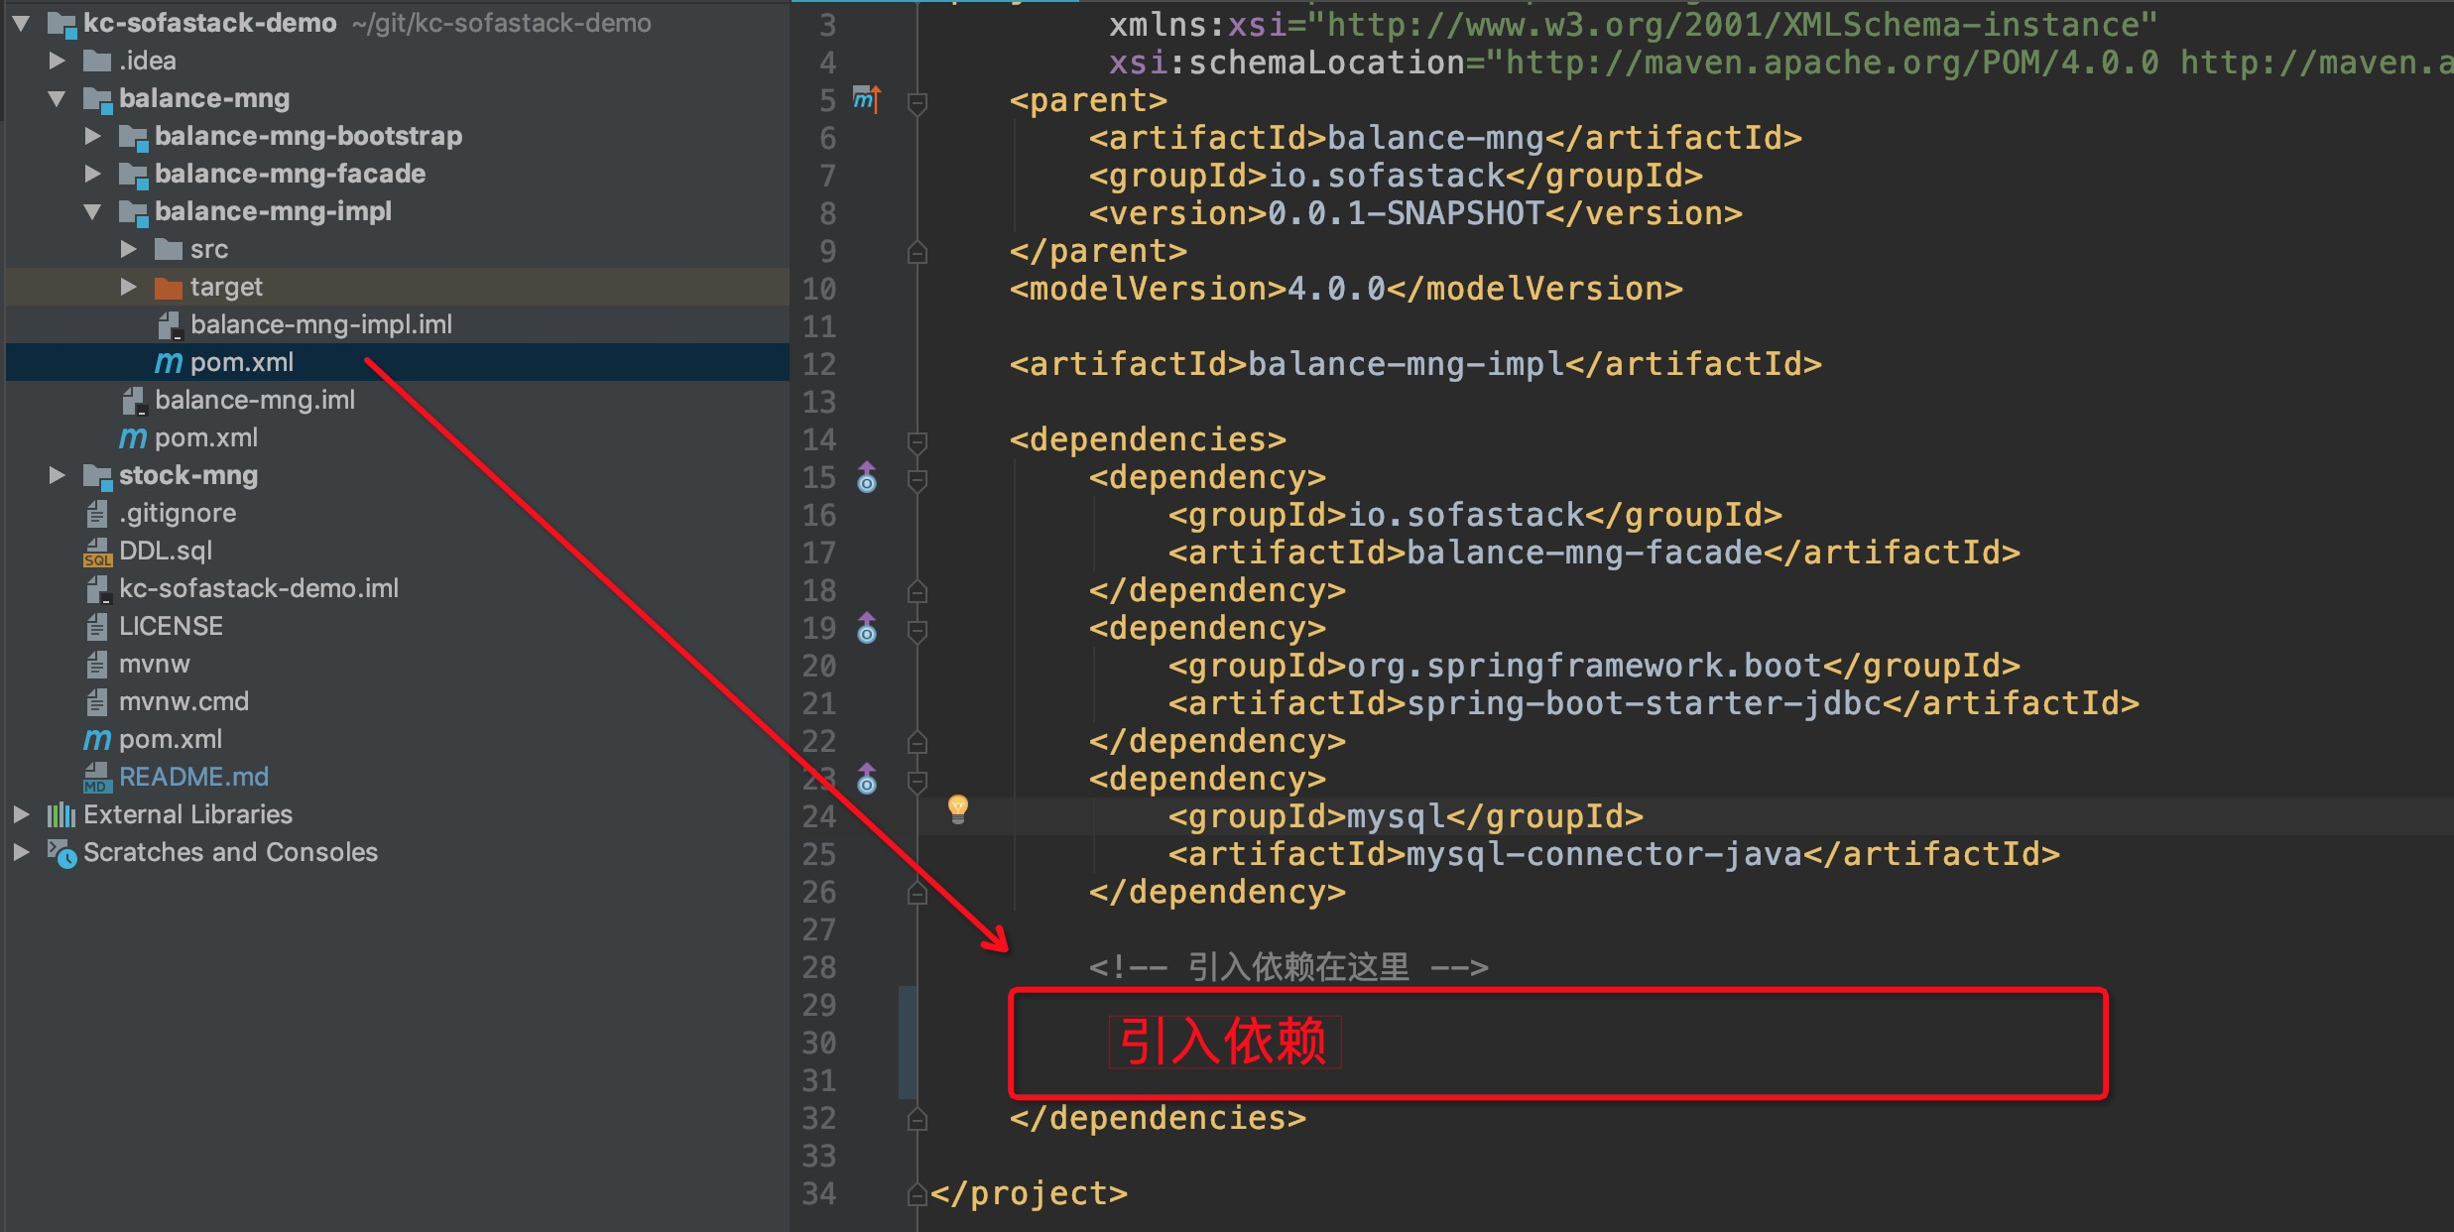Expand the stock-mng module arrow
This screenshot has height=1232, width=2454.
tap(57, 475)
